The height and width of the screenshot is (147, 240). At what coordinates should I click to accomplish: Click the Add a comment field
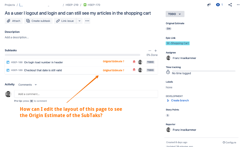[x=86, y=94]
